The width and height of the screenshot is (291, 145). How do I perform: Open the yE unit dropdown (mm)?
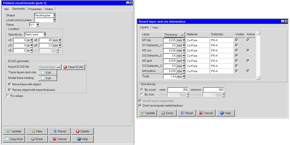[x=59, y=46]
